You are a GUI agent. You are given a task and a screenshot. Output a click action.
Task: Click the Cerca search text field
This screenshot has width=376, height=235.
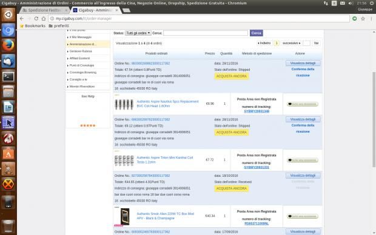206,33
